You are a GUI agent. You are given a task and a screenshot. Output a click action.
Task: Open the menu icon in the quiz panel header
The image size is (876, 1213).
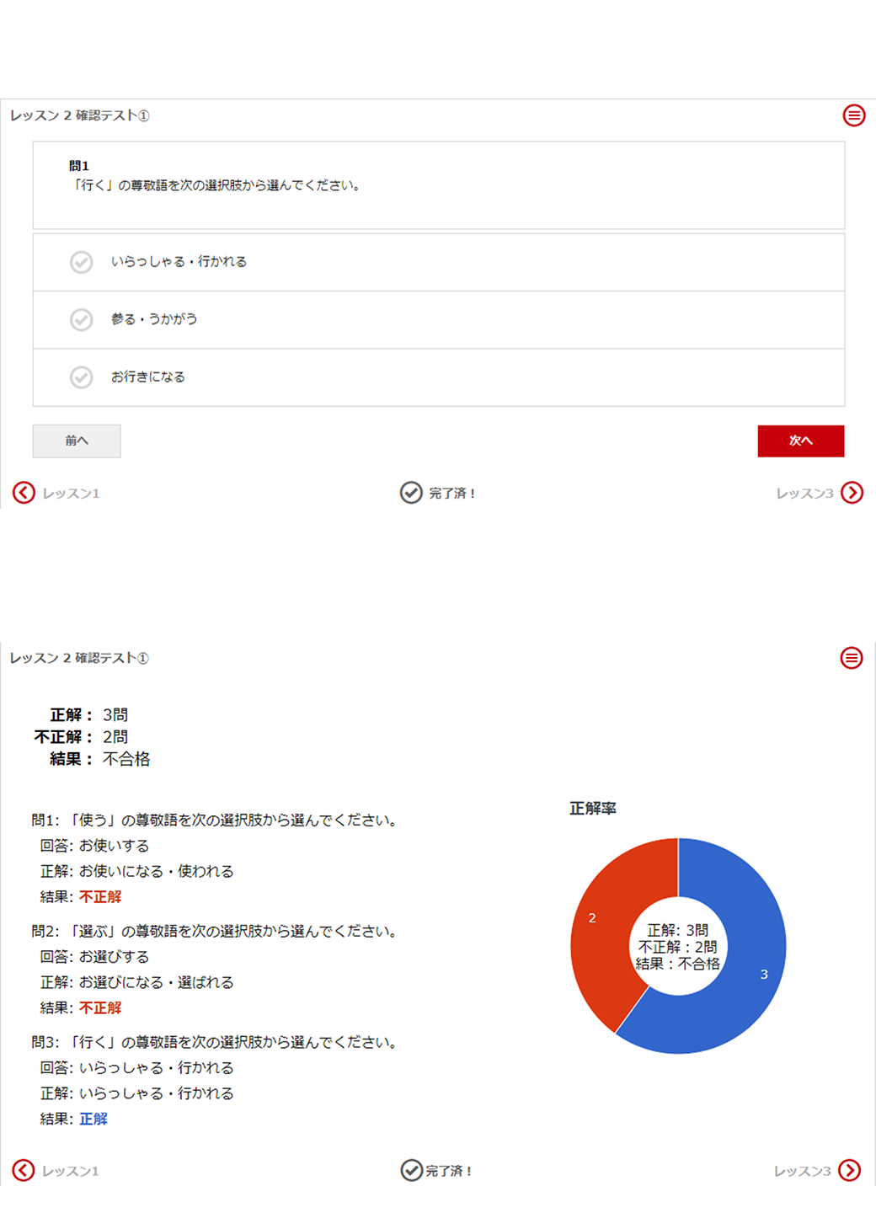tap(854, 115)
